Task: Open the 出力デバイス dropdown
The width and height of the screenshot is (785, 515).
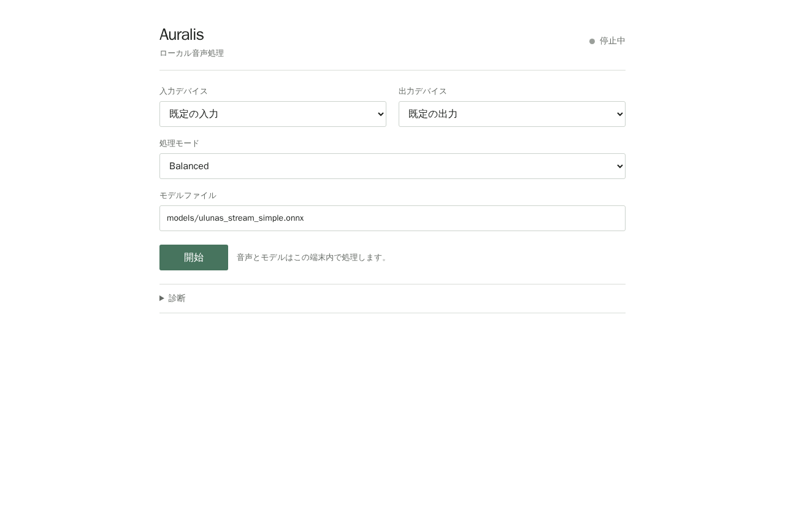Action: click(512, 114)
